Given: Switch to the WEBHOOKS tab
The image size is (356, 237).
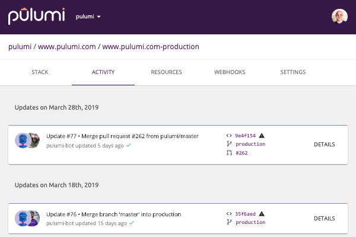Looking at the screenshot, I should [230, 72].
